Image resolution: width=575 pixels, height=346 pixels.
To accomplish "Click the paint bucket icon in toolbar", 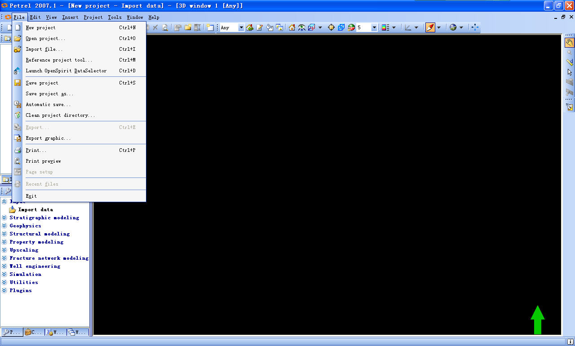I will (270, 27).
